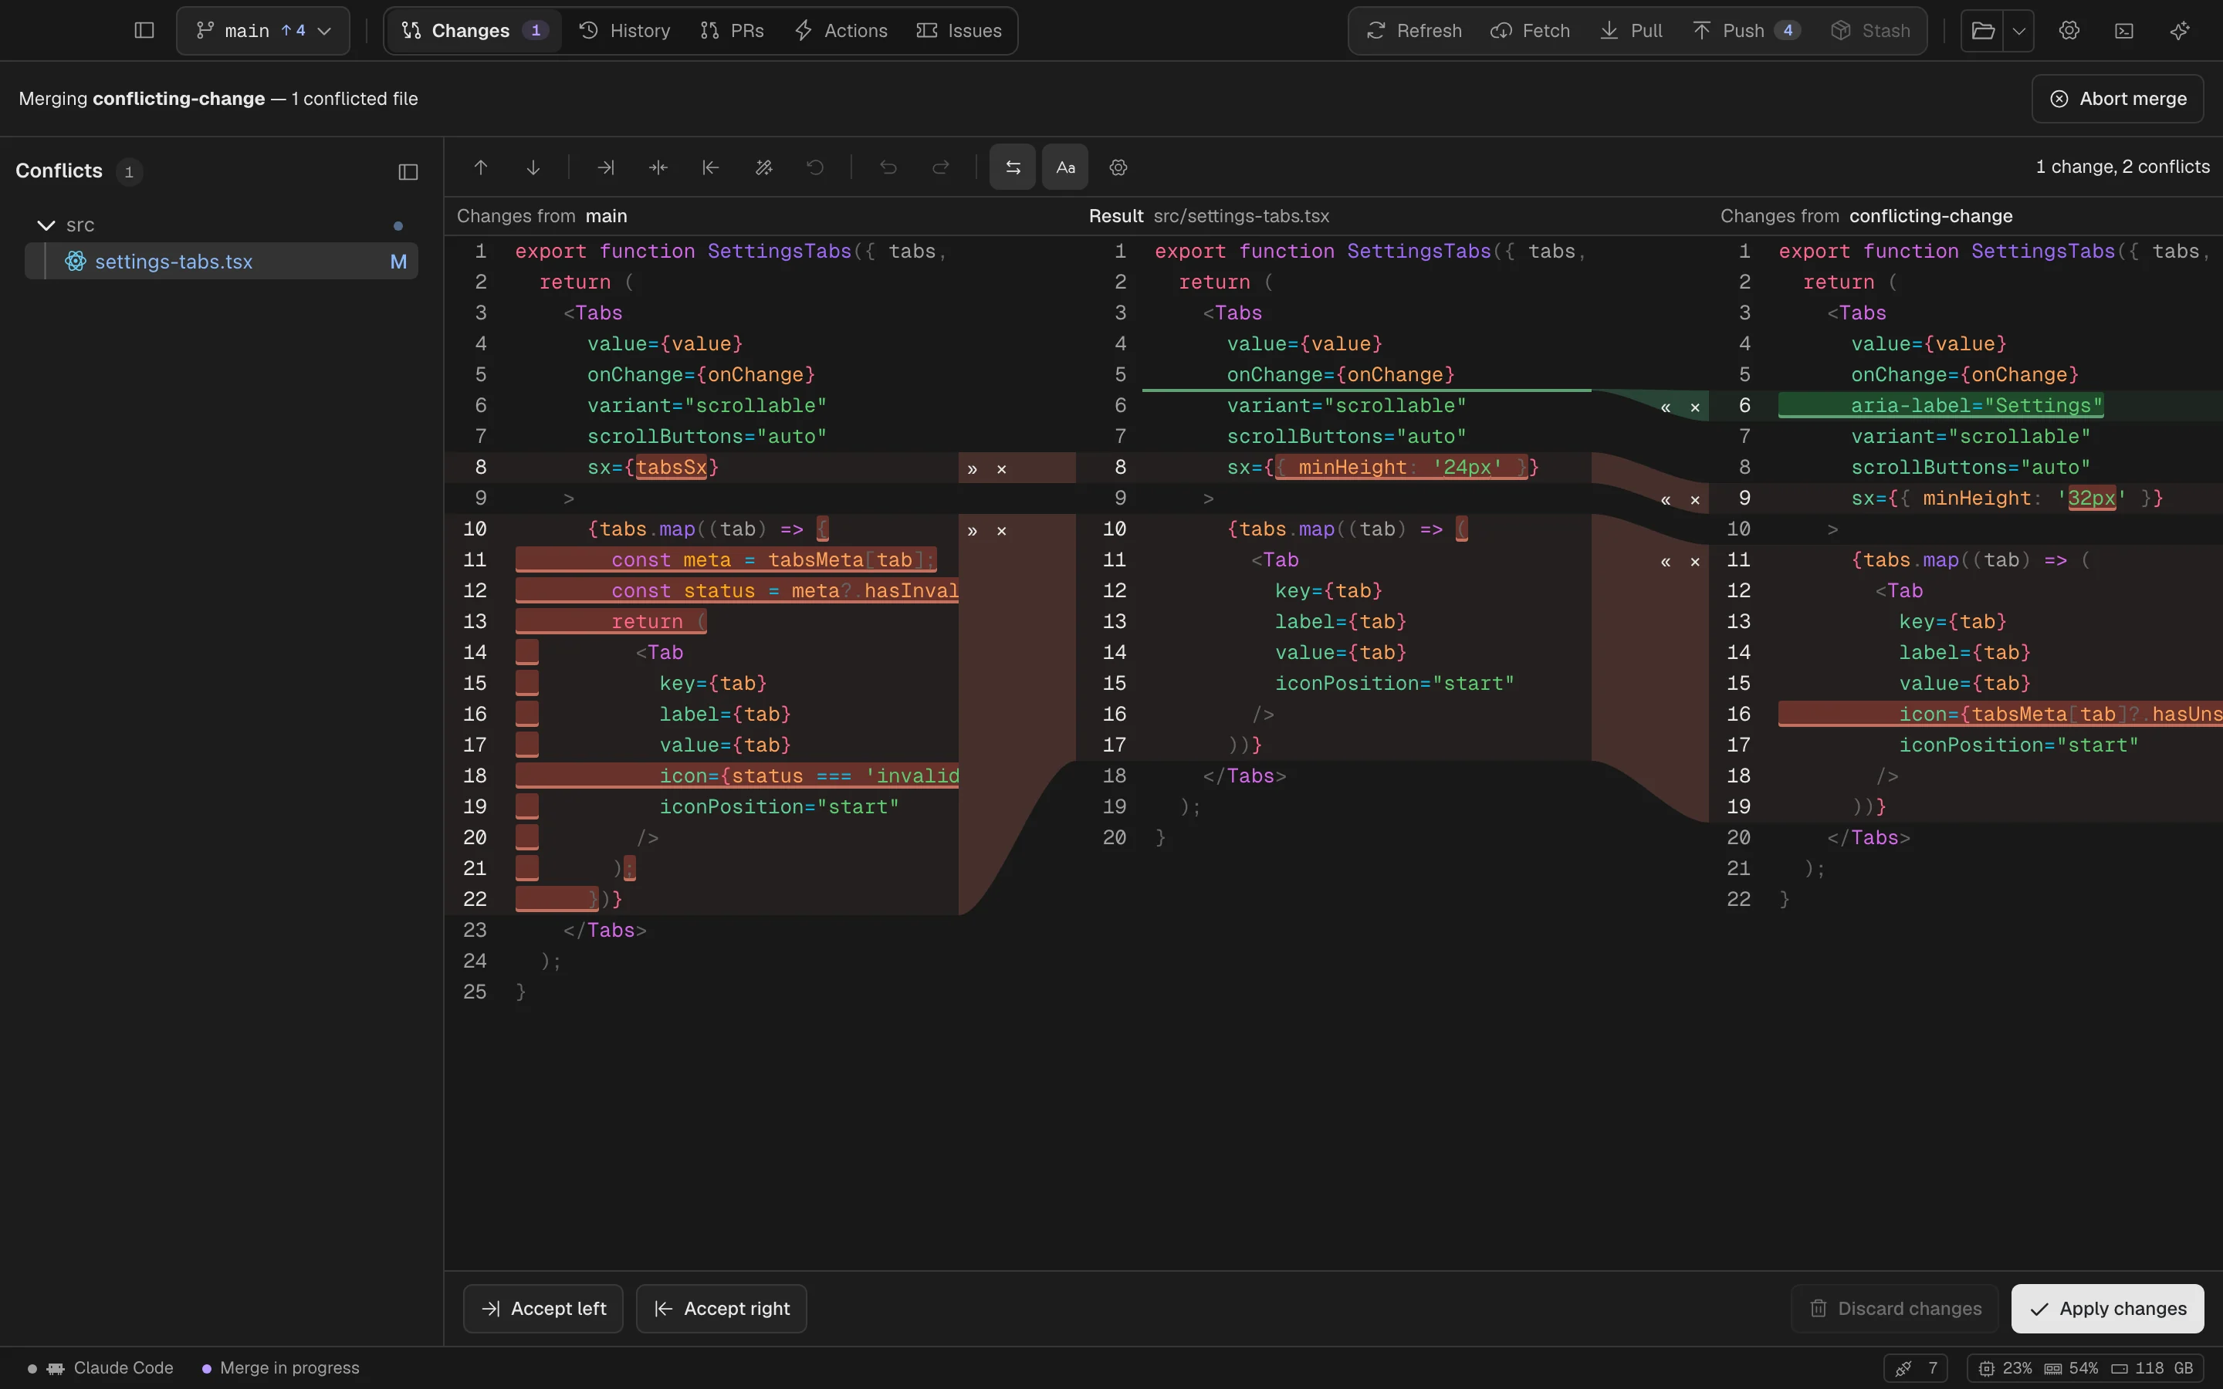Toggle the swap arrows button in merge toolbar

1012,167
